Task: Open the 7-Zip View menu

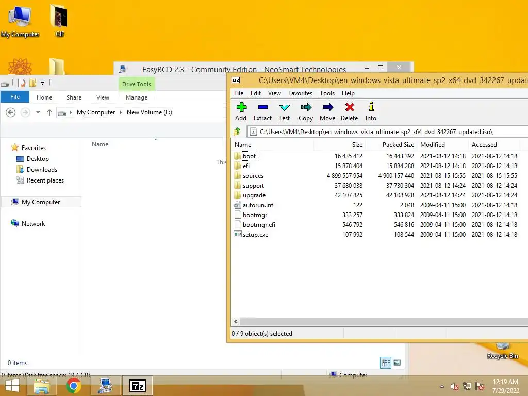Action: 274,93
